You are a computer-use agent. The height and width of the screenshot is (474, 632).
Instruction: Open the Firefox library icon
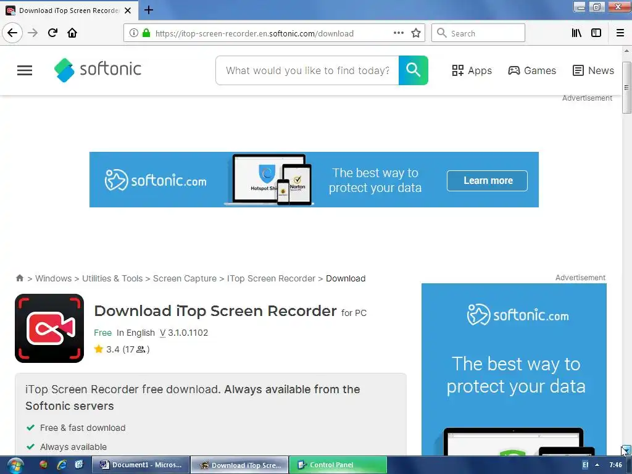pyautogui.click(x=577, y=33)
